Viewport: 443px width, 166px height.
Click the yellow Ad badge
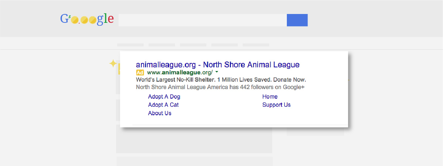coord(140,72)
